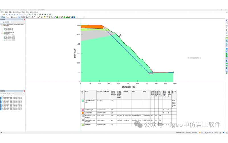This screenshot has width=228, height=143.
Task: Click the Undo arrow icon
Action: pyautogui.click(x=18, y=14)
